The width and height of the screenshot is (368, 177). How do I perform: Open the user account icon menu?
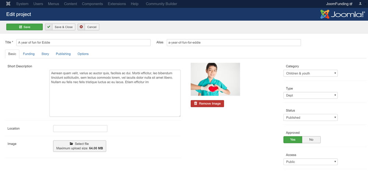click(x=361, y=4)
